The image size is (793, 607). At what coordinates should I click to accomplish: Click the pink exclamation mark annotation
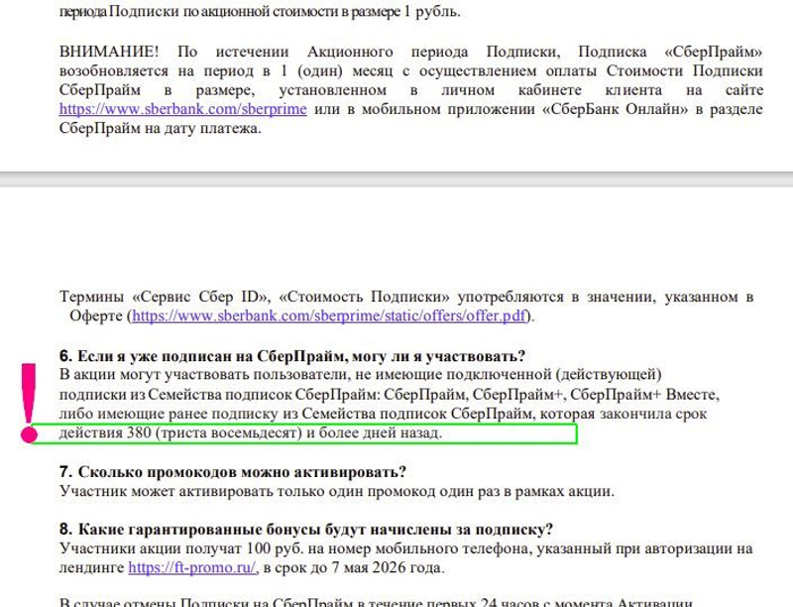click(x=29, y=393)
